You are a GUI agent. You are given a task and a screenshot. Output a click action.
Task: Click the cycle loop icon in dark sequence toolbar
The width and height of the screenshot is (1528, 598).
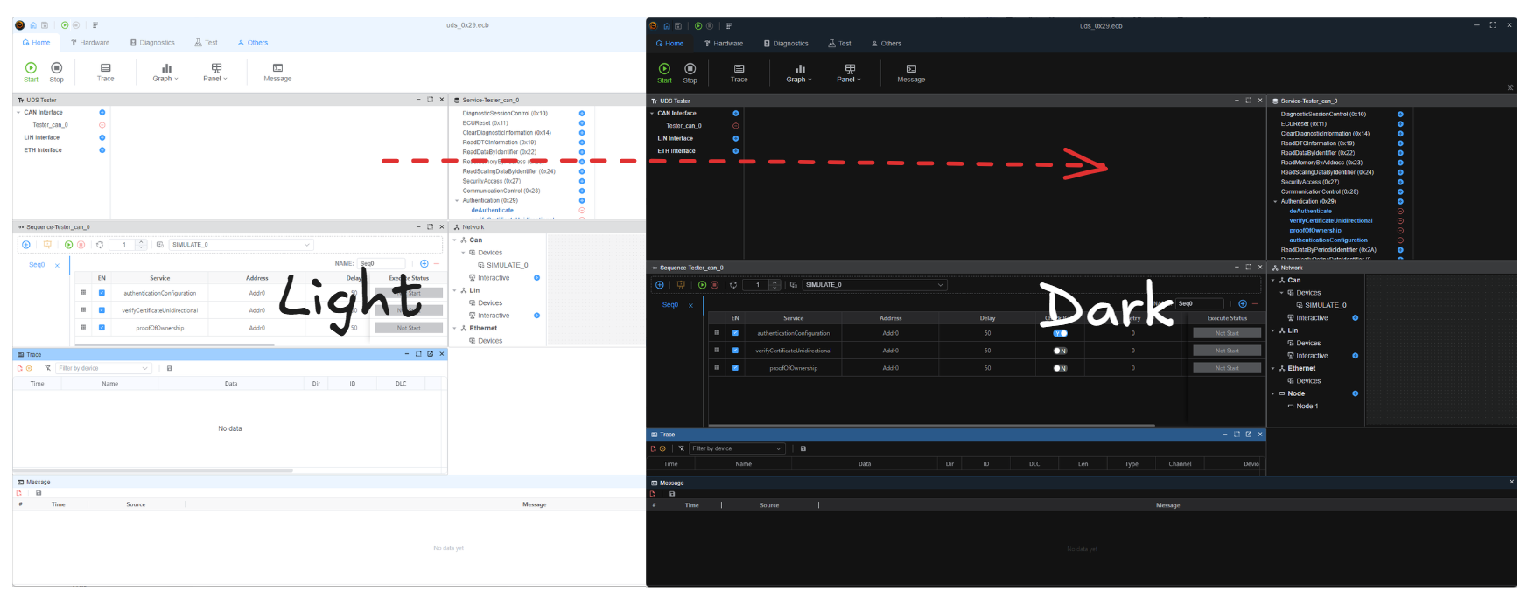click(x=733, y=285)
